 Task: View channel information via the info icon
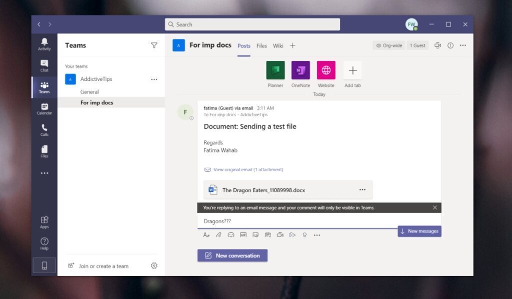(x=450, y=45)
